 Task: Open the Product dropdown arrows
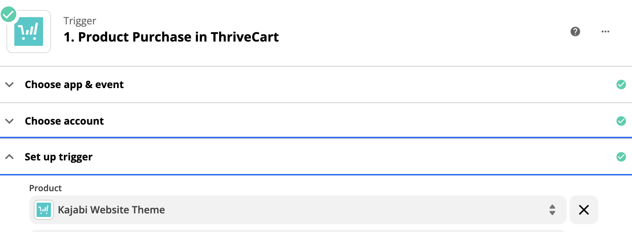tap(552, 210)
